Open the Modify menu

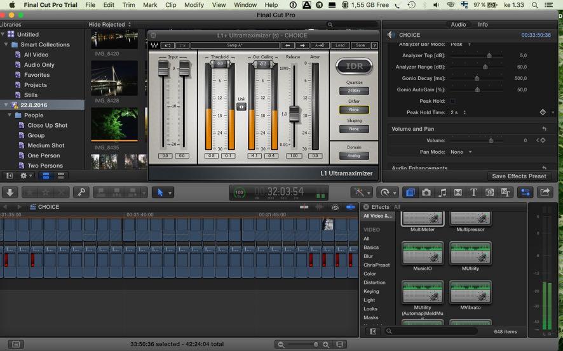[x=194, y=5]
